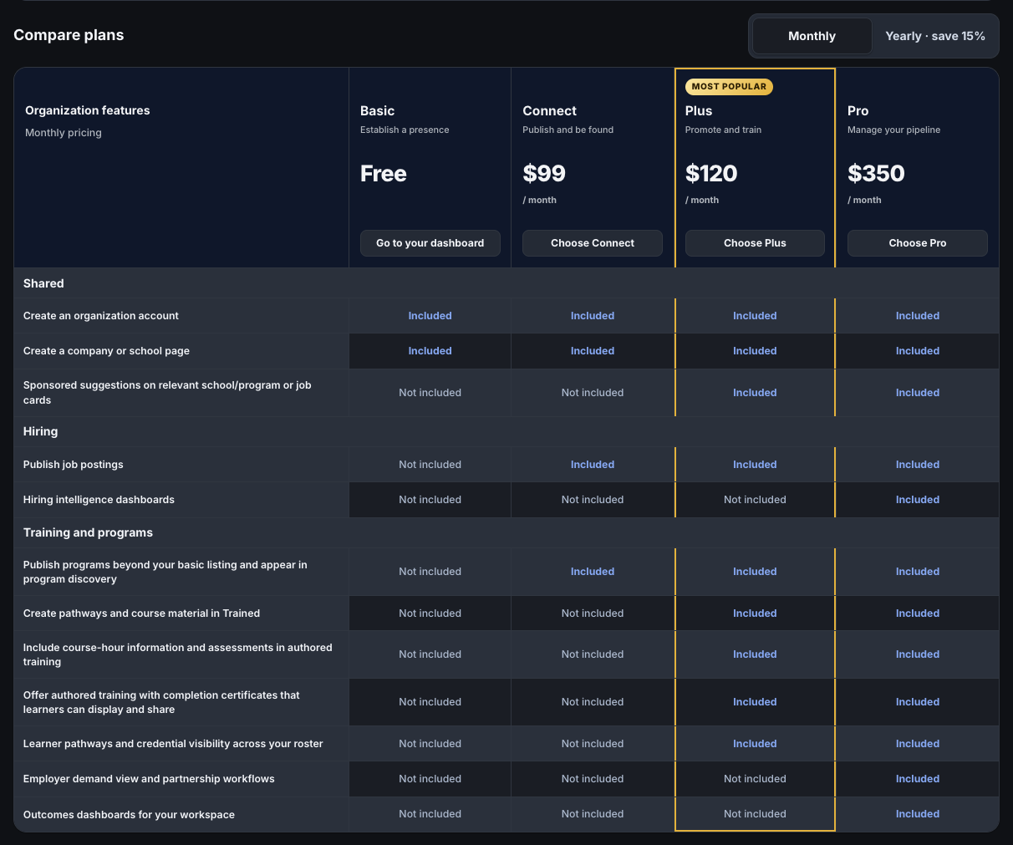Choose the Pro plan
Viewport: 1013px width, 845px height.
(x=918, y=243)
